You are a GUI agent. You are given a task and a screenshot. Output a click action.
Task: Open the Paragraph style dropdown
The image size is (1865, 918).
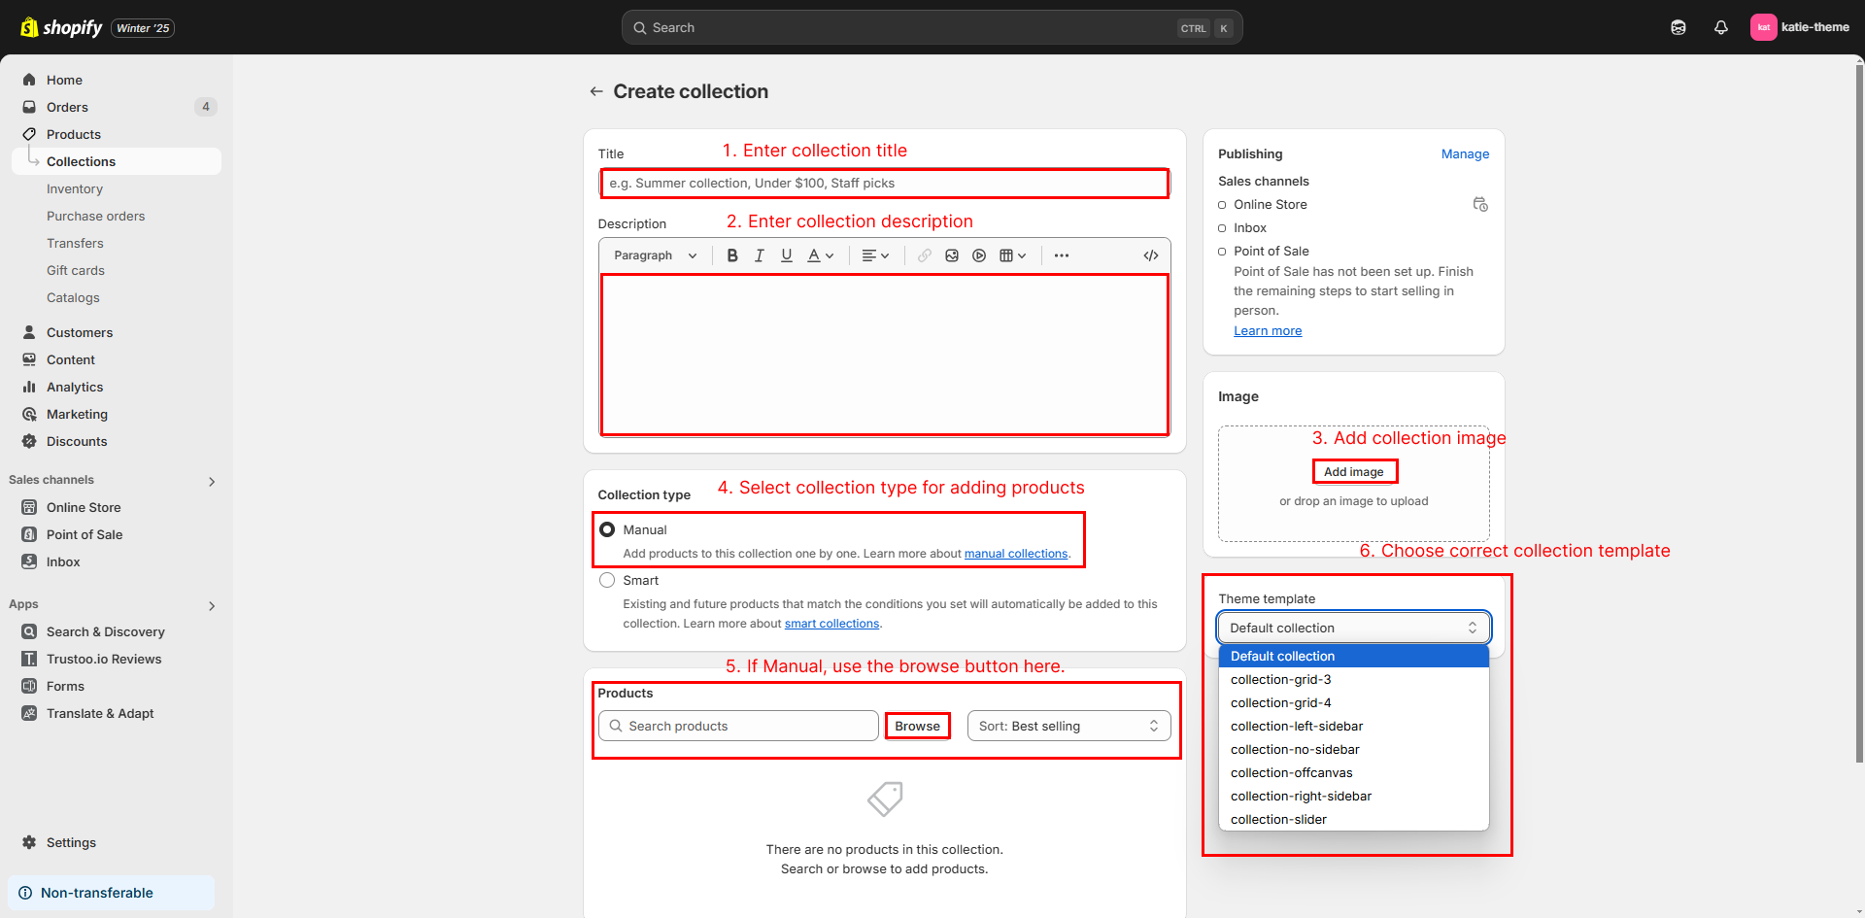tap(656, 255)
